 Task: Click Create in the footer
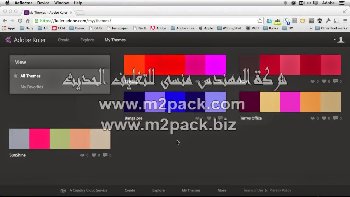pyautogui.click(x=130, y=190)
